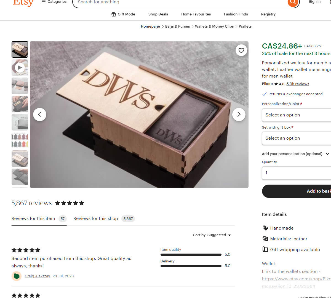The height and width of the screenshot is (298, 331).
Task: Open the 5.9k reviews link
Action: pos(298,84)
